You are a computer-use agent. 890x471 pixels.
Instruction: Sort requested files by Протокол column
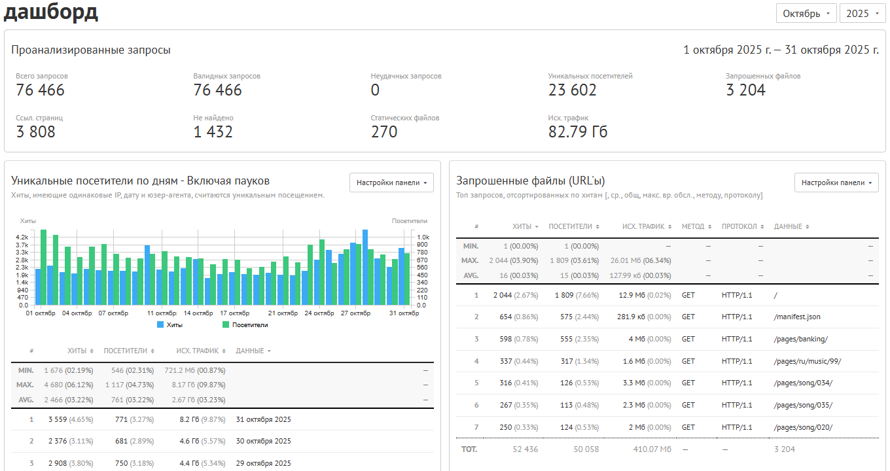click(743, 227)
